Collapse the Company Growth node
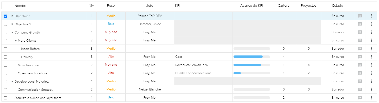 [12, 32]
